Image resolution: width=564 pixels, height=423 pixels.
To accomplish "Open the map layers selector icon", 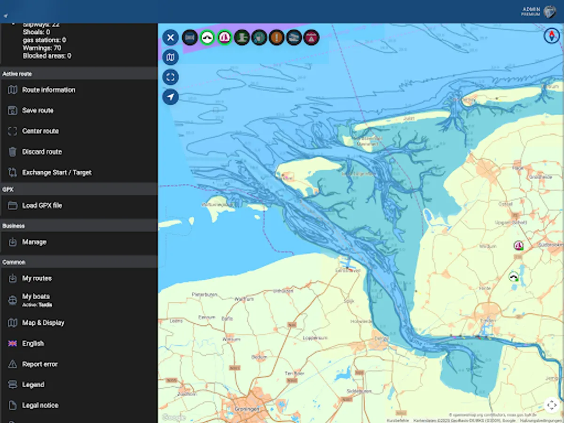I will tap(170, 57).
